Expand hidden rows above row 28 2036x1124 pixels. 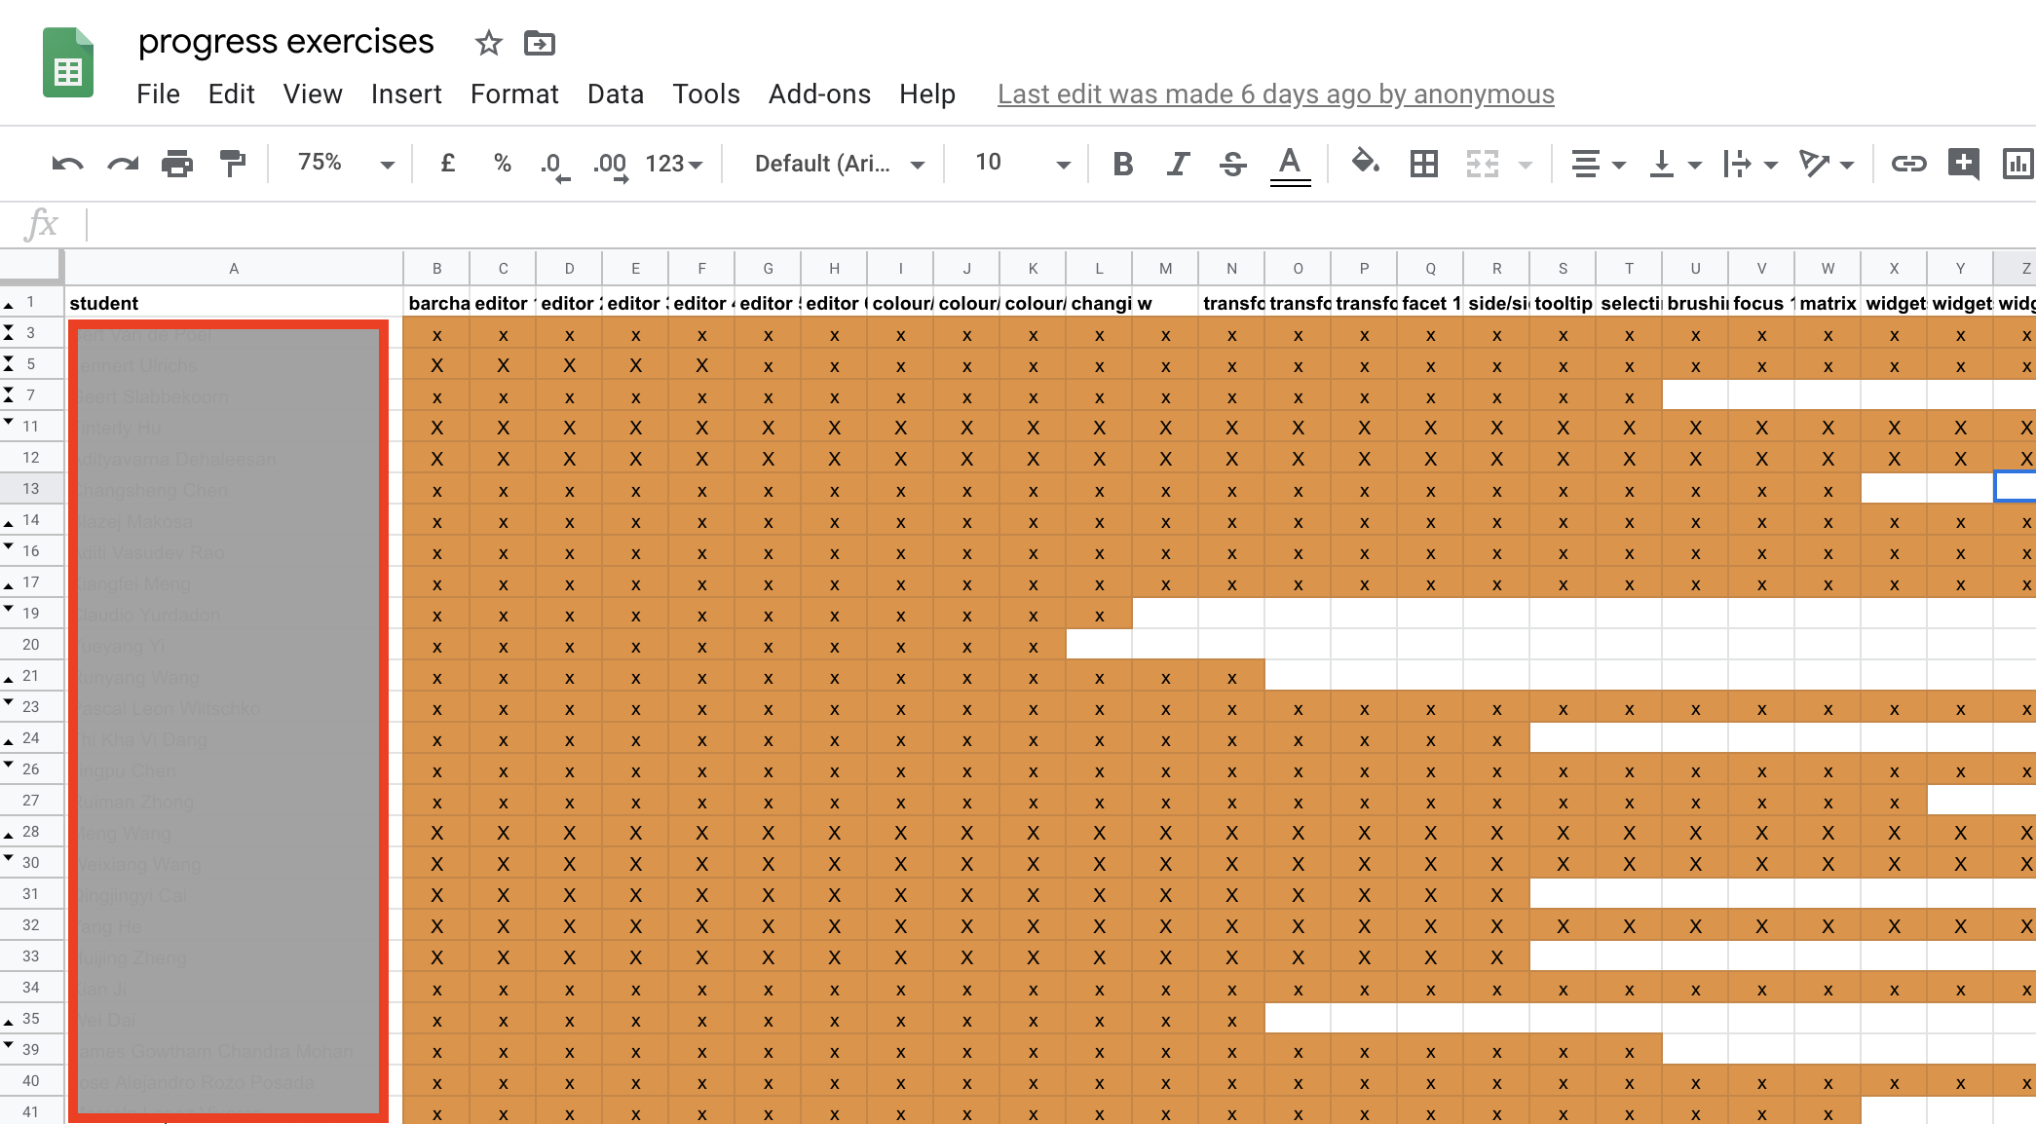point(9,836)
